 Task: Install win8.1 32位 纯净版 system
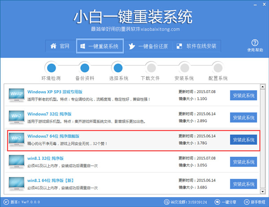[243, 161]
